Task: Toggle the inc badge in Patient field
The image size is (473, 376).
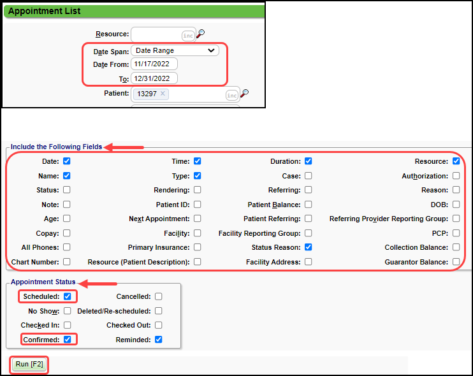Action: point(232,96)
